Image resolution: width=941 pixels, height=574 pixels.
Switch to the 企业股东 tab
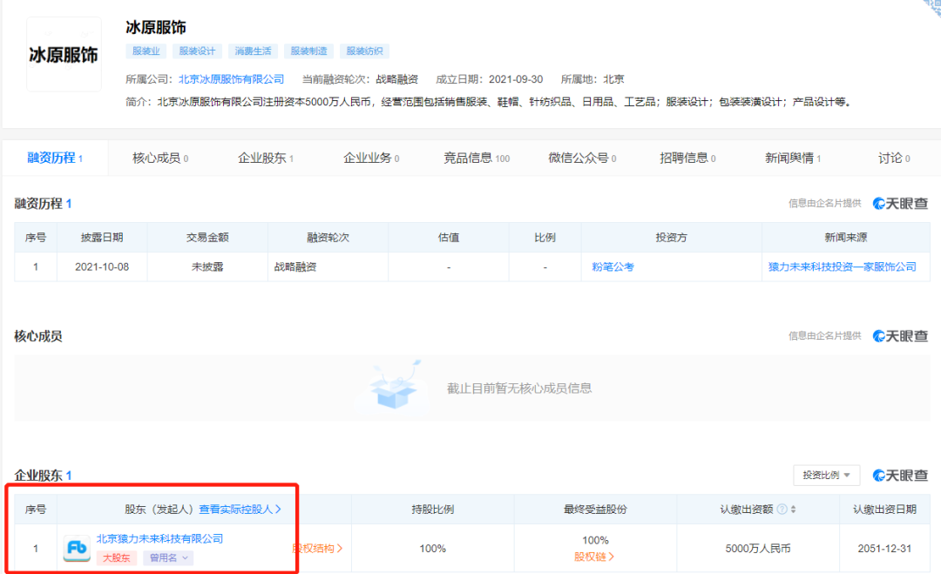pos(265,159)
